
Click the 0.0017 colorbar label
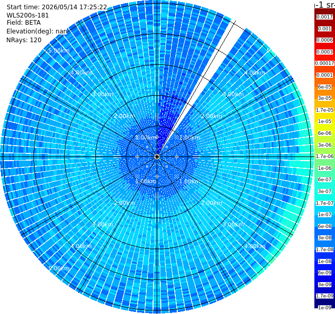point(325,17)
